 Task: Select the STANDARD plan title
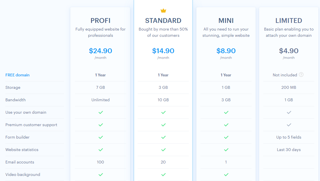pos(163,21)
